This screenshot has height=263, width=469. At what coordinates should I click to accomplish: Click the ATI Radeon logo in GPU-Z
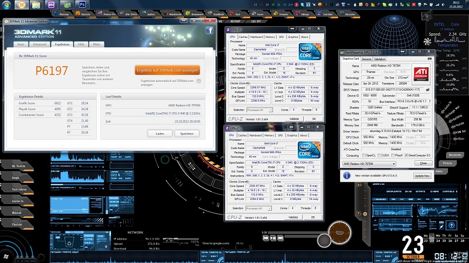(x=420, y=74)
